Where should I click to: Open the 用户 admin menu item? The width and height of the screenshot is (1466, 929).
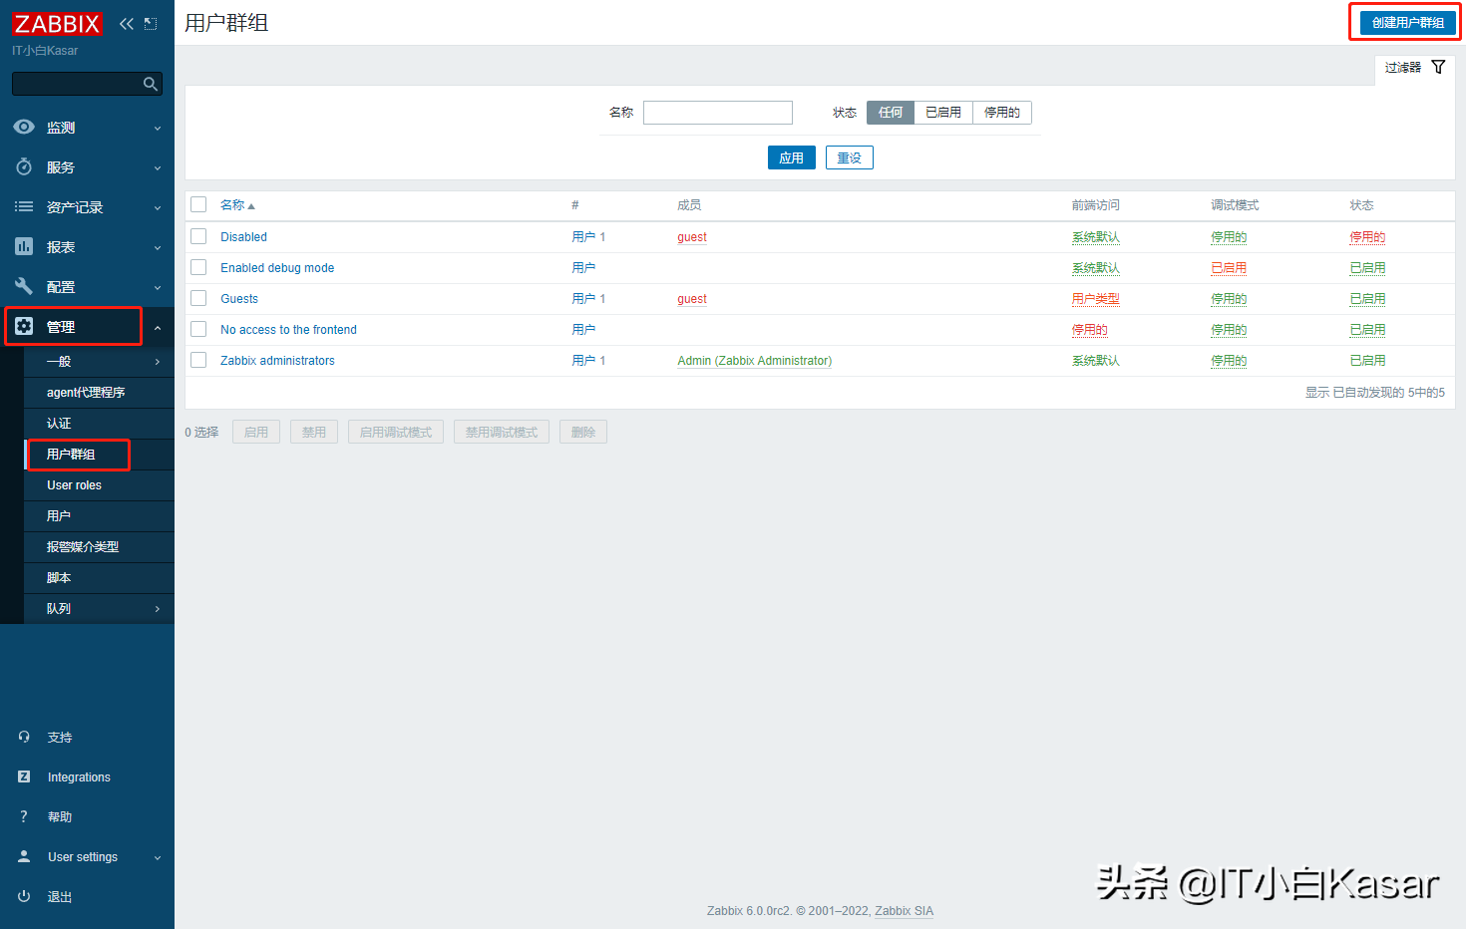(58, 516)
